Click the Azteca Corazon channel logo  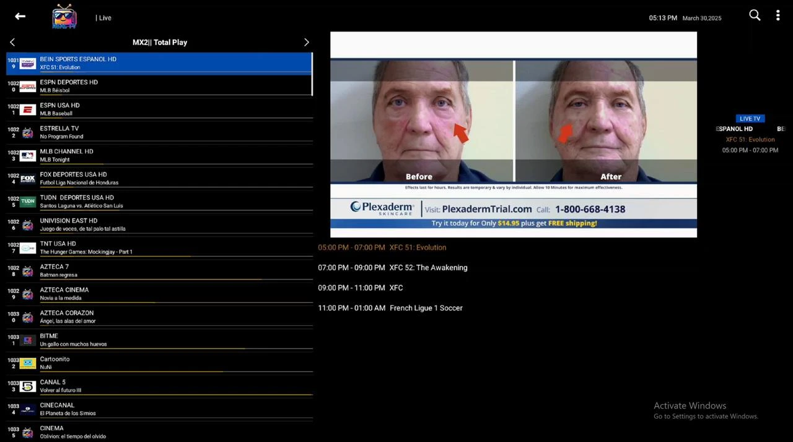point(28,317)
